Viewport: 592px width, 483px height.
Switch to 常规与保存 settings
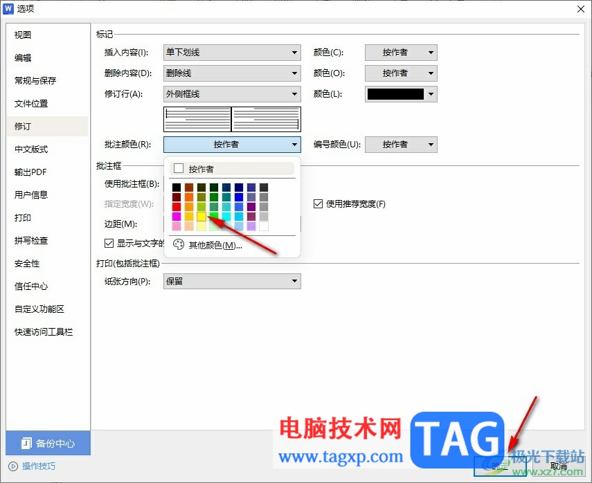pos(47,80)
